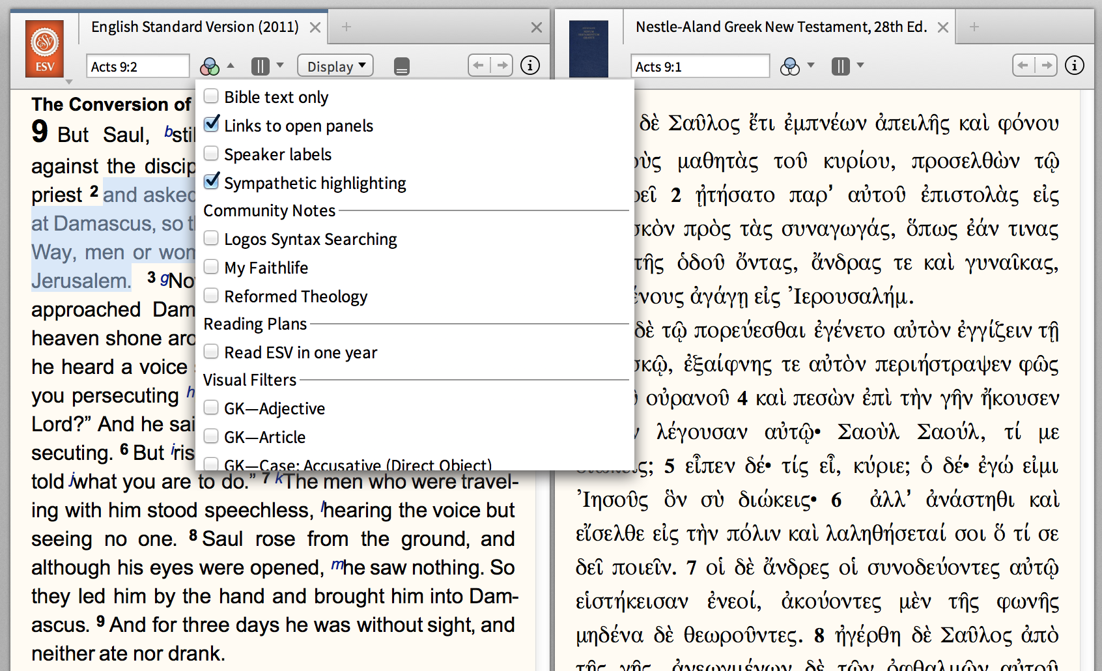Add new tab in Nestle-Aland panel
The height and width of the screenshot is (671, 1102).
[x=974, y=27]
